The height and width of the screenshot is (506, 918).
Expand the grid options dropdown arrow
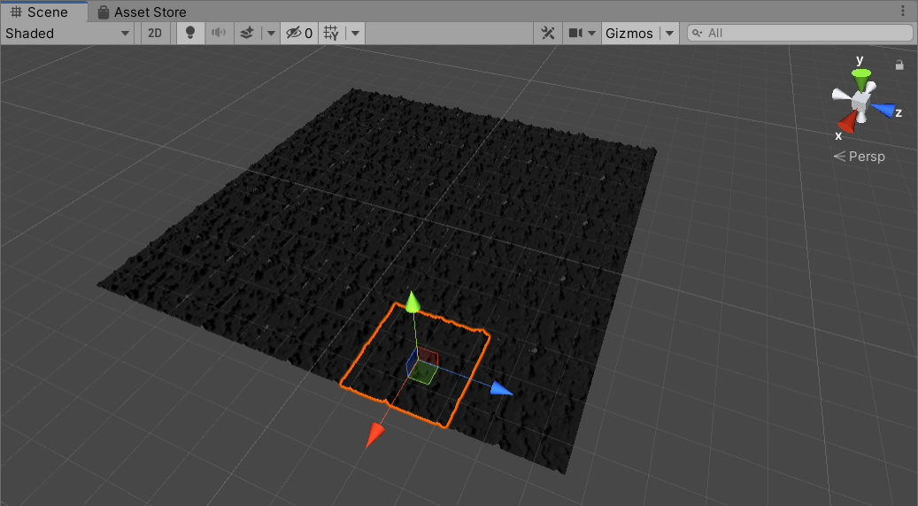(354, 34)
